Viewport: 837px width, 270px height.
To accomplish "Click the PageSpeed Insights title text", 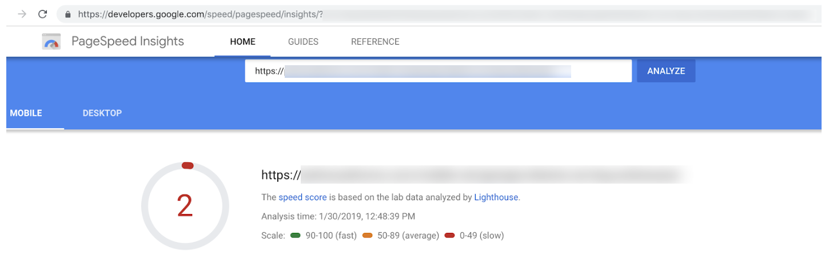I will (x=127, y=41).
